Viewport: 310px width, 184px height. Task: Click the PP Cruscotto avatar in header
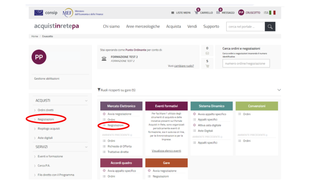(241, 13)
